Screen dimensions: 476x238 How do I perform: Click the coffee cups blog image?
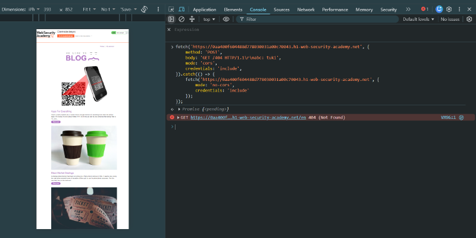point(84,148)
